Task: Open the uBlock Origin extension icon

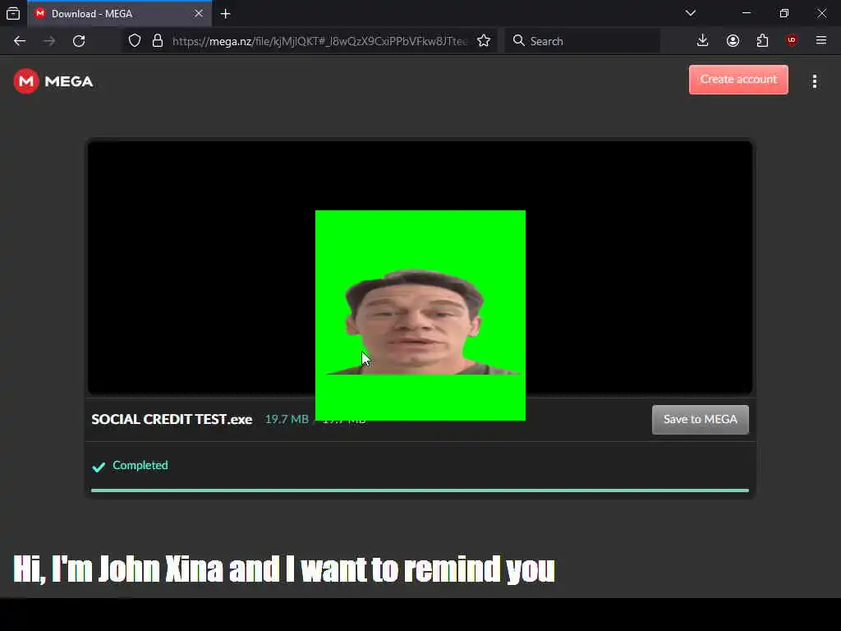Action: coord(792,41)
